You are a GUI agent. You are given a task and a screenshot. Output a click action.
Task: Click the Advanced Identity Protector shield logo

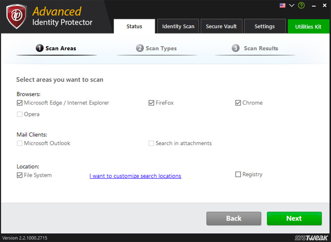16,16
